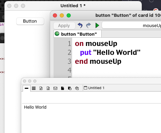
Task: Open the mouseUp handler list field
Action: pos(131,25)
